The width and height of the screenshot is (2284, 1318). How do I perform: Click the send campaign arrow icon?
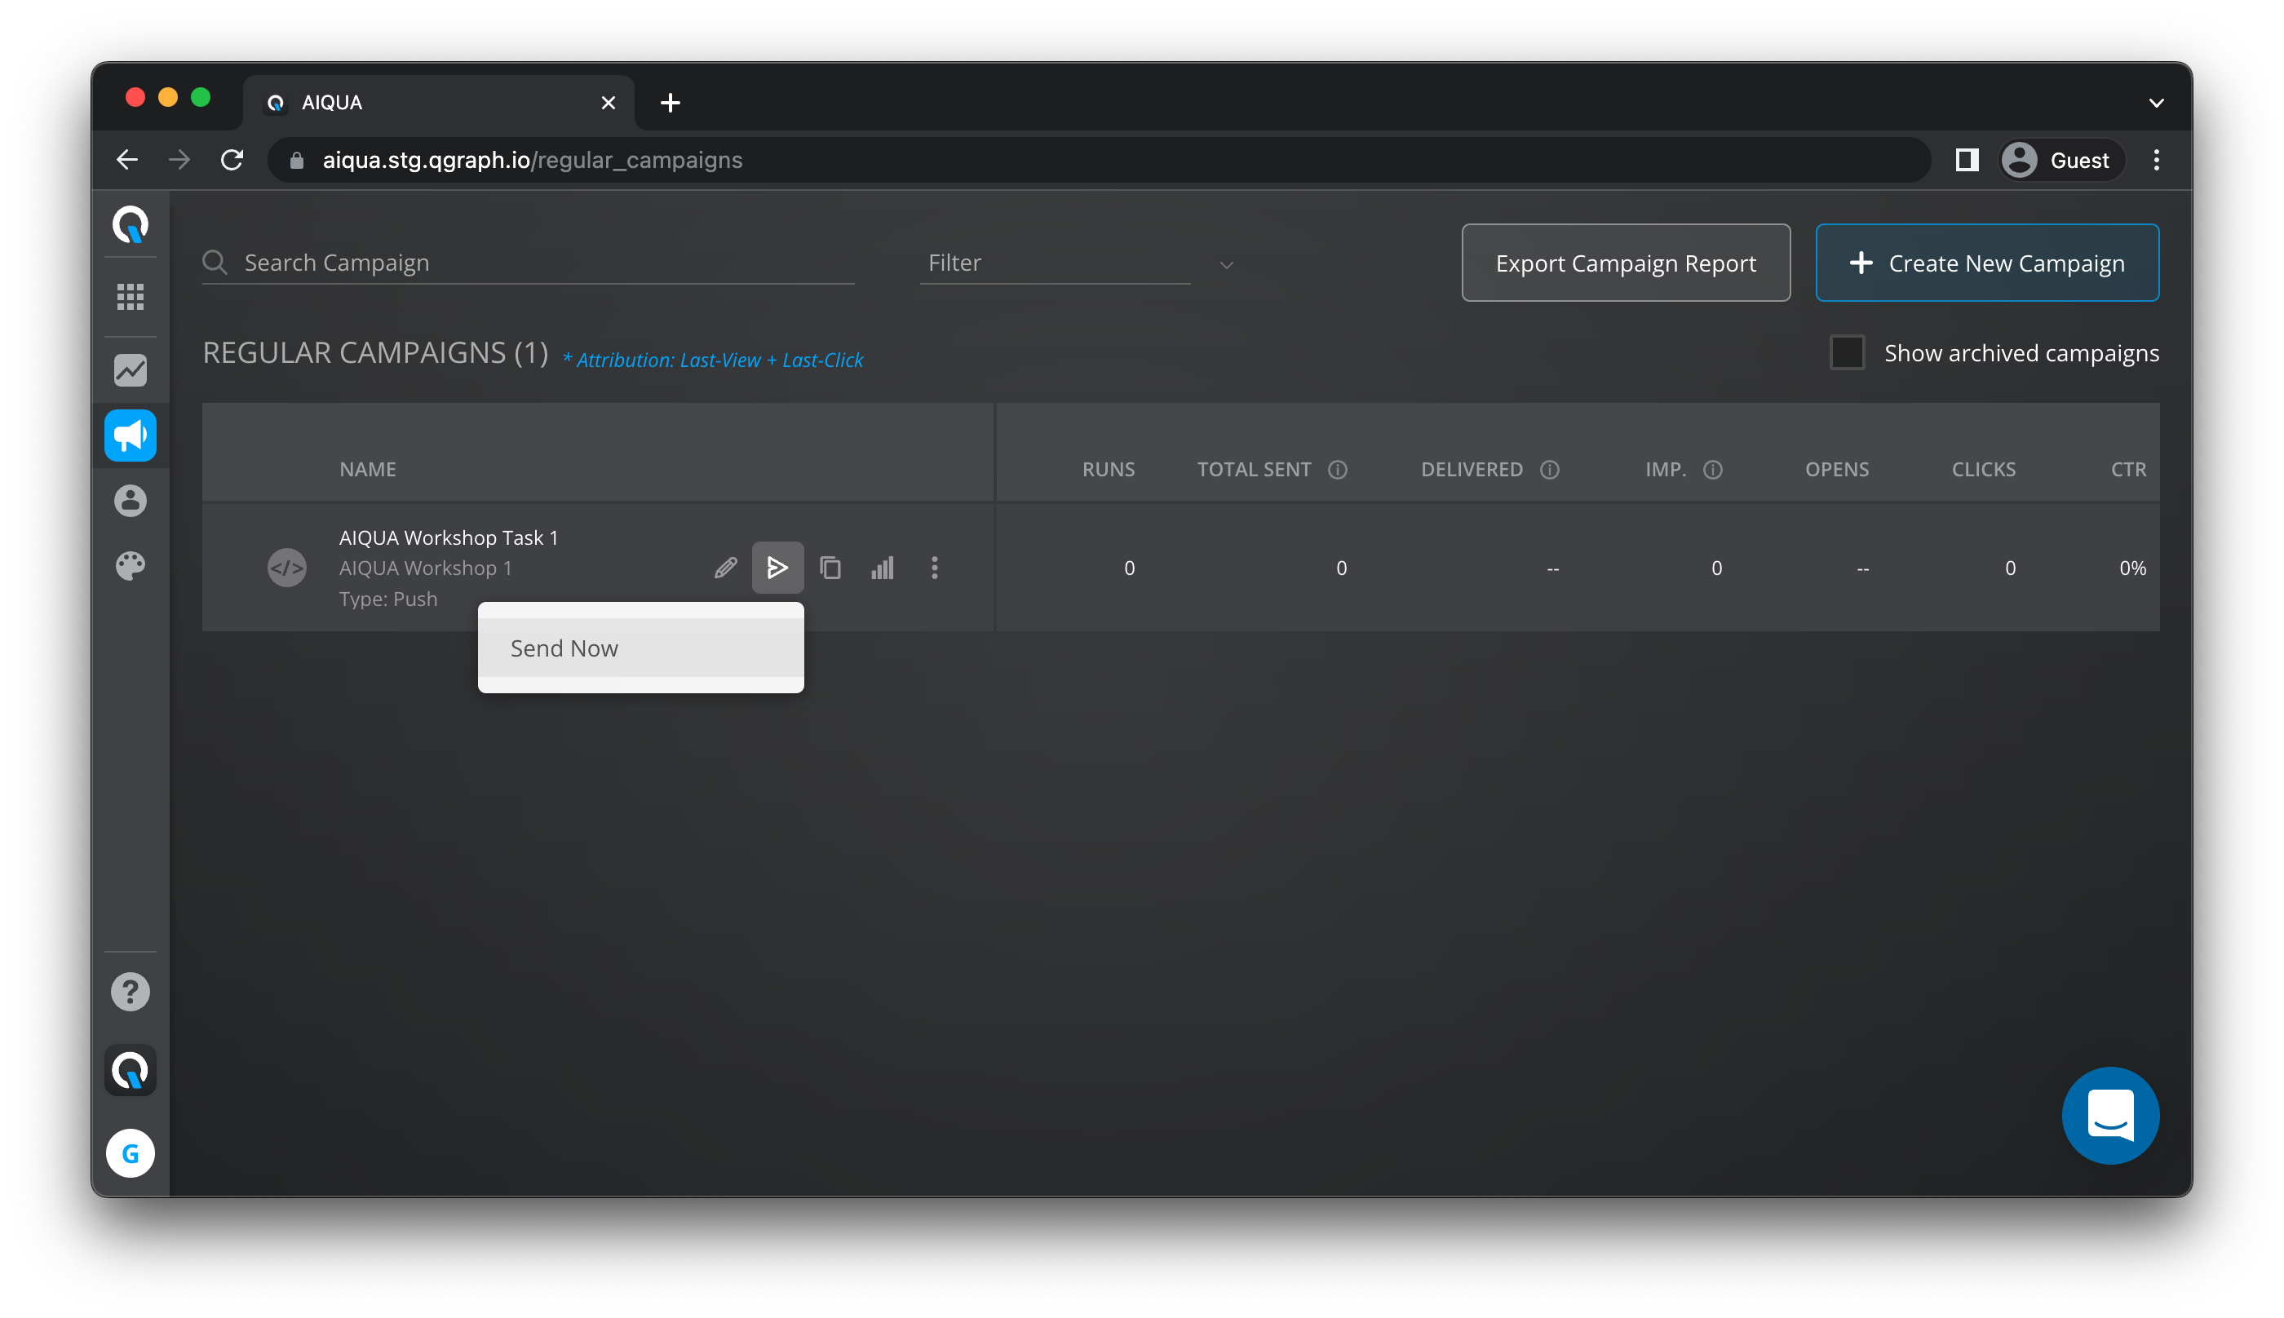[777, 568]
